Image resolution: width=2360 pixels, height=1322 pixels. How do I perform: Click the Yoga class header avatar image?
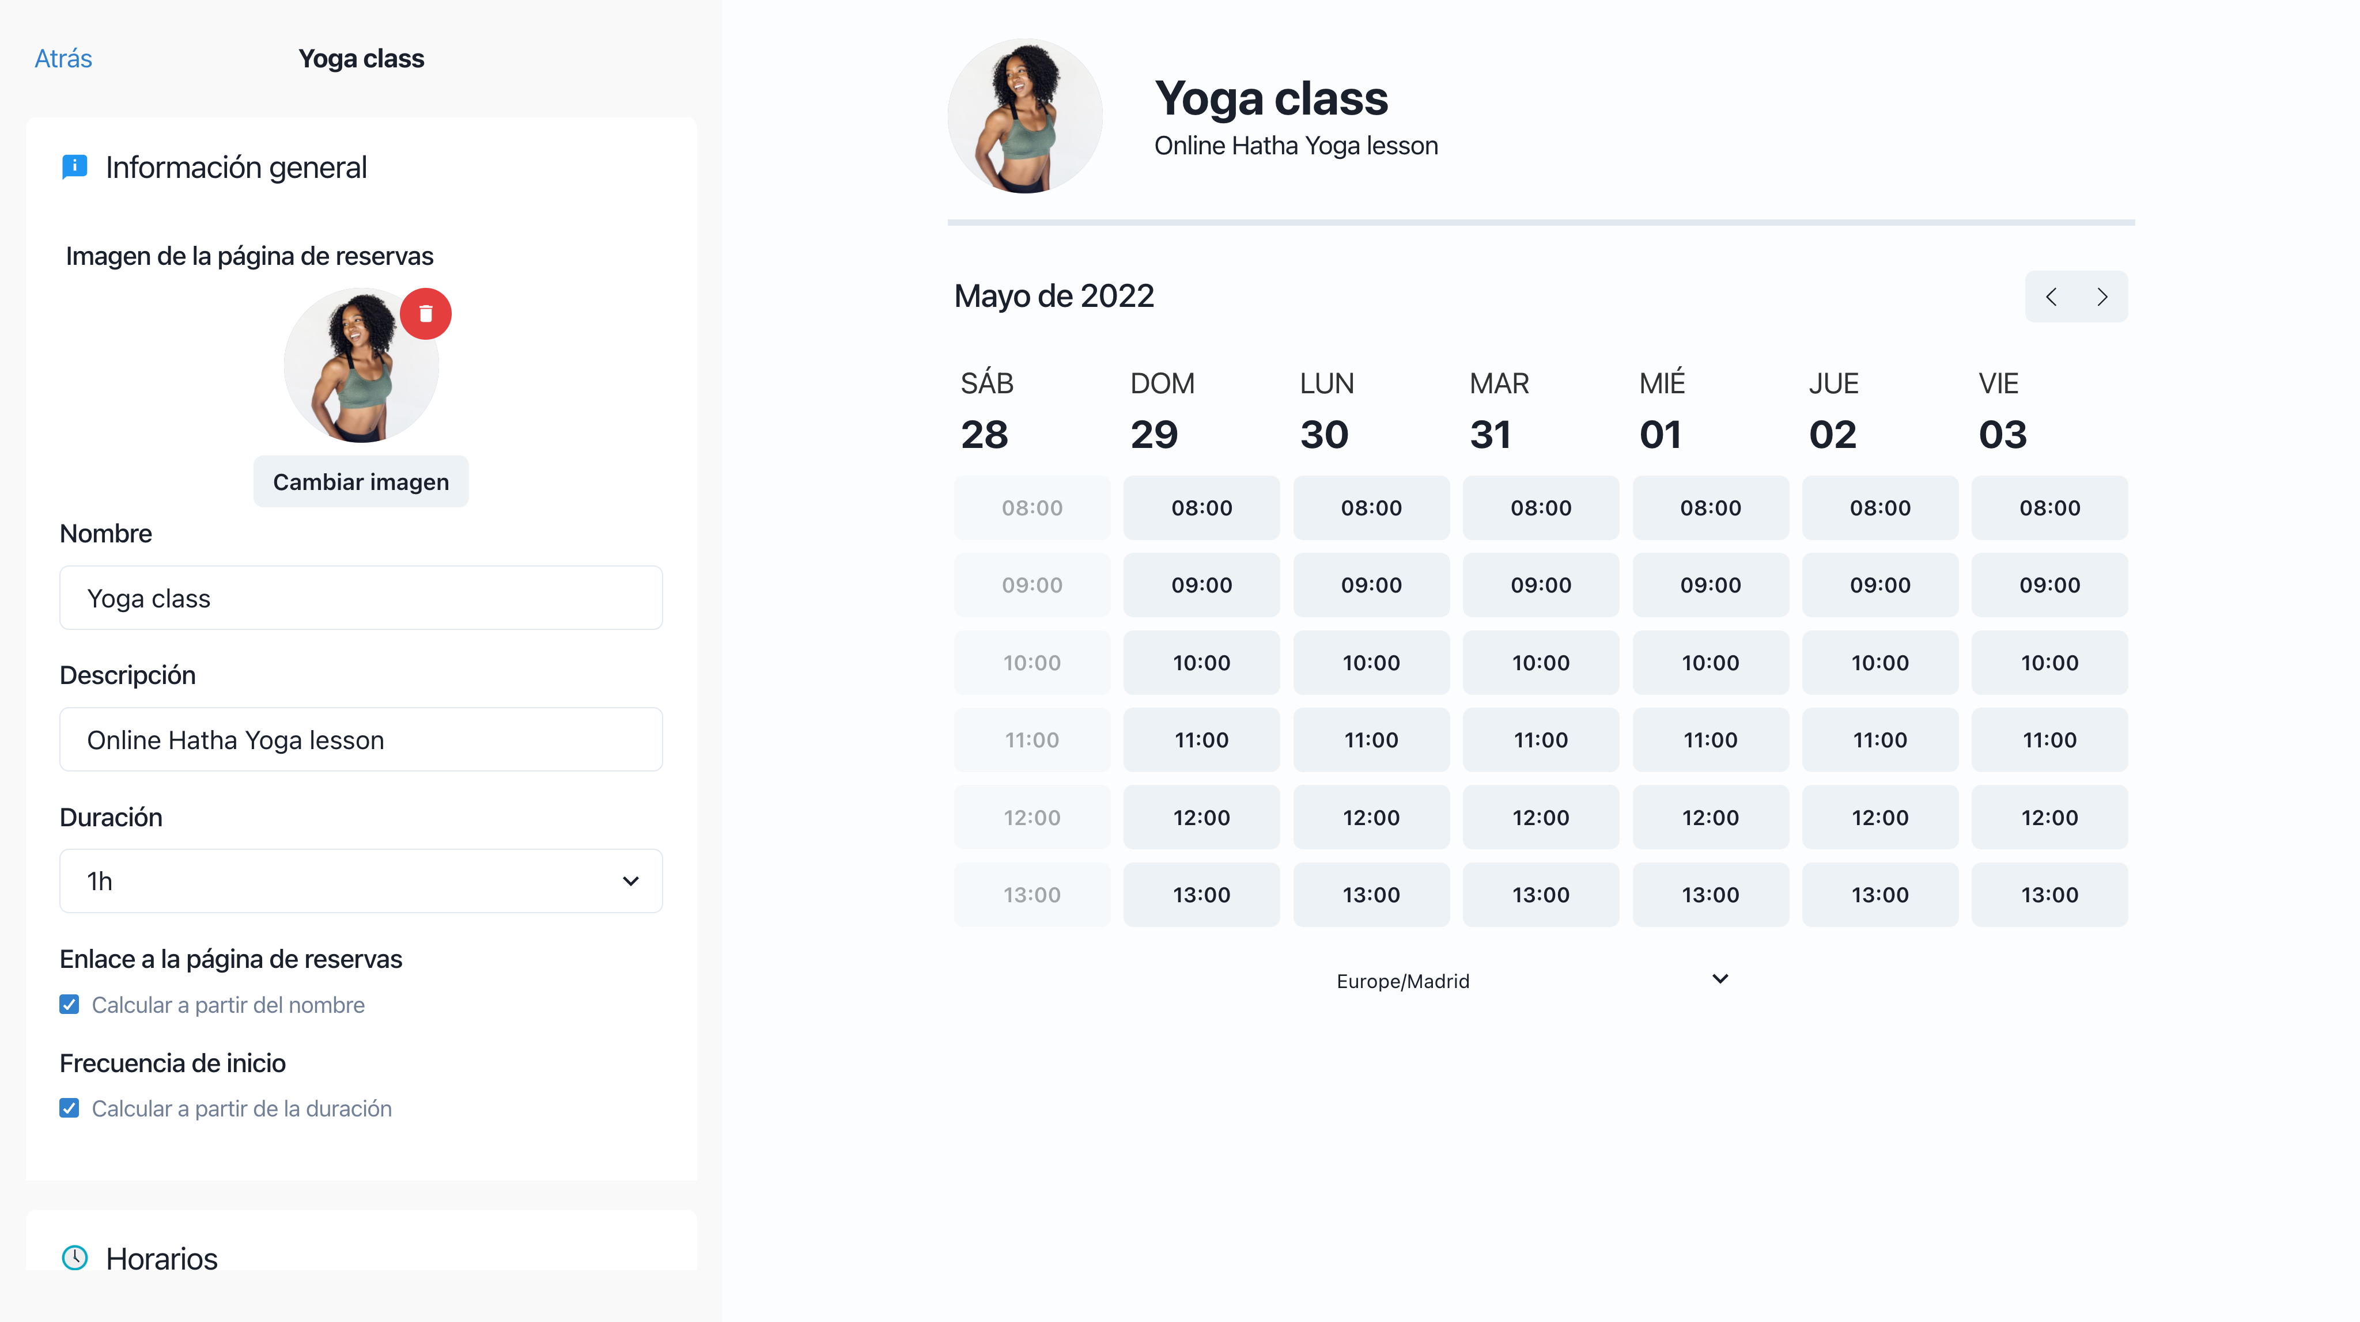click(x=1024, y=116)
